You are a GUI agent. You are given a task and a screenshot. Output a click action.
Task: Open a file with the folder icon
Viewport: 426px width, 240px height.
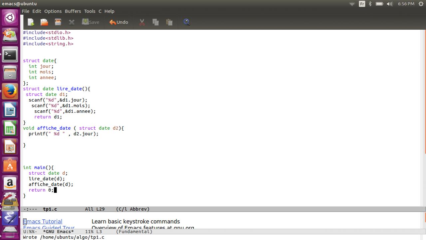point(44,22)
